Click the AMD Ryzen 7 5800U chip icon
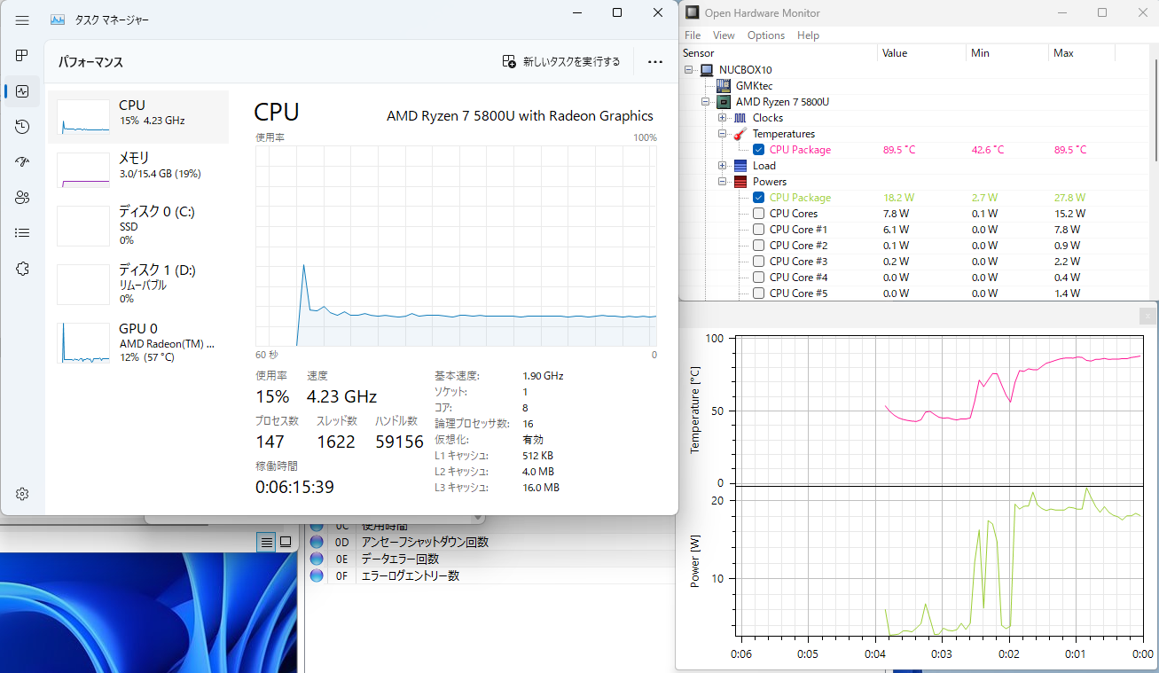Screen dimensions: 1159x673 pyautogui.click(x=724, y=102)
